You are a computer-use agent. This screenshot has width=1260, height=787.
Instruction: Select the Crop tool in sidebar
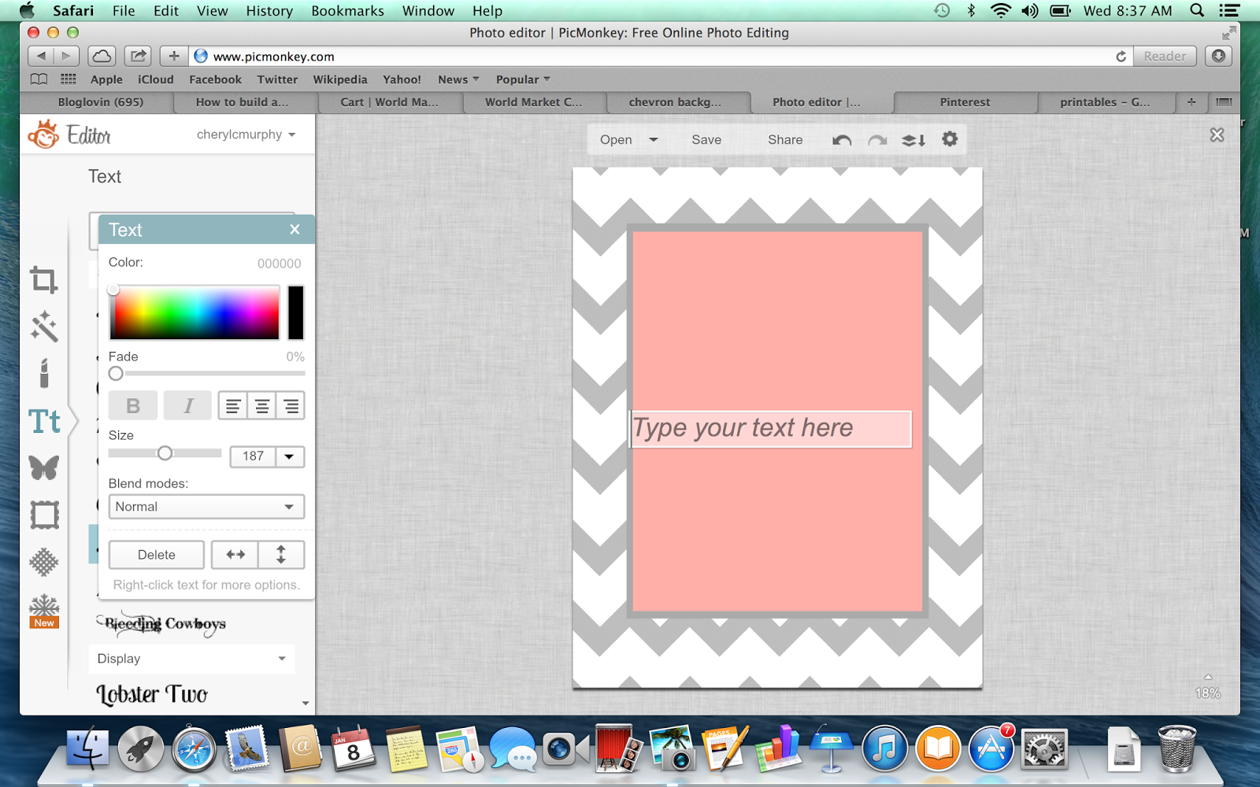[44, 280]
